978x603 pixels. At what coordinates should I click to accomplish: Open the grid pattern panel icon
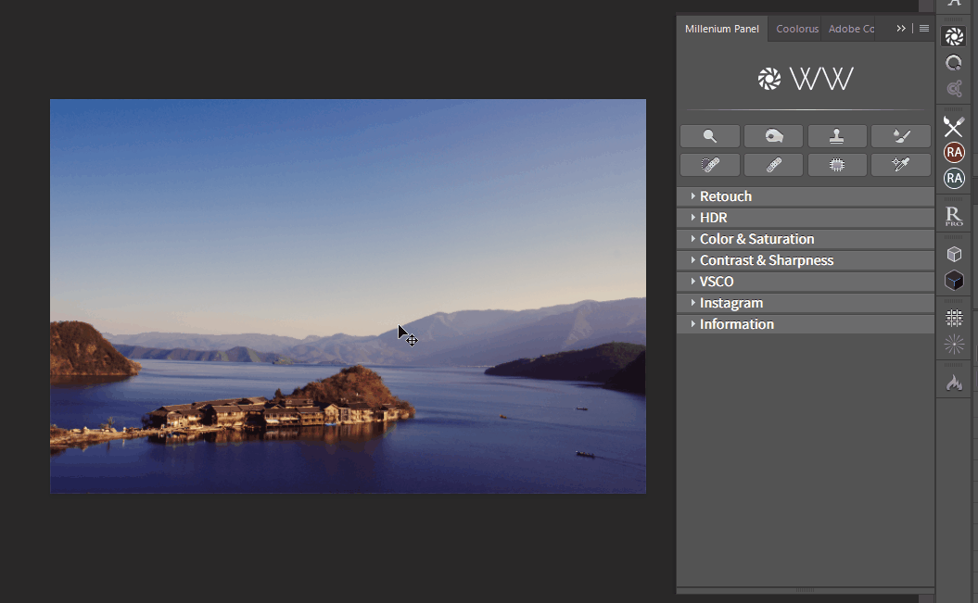click(954, 319)
